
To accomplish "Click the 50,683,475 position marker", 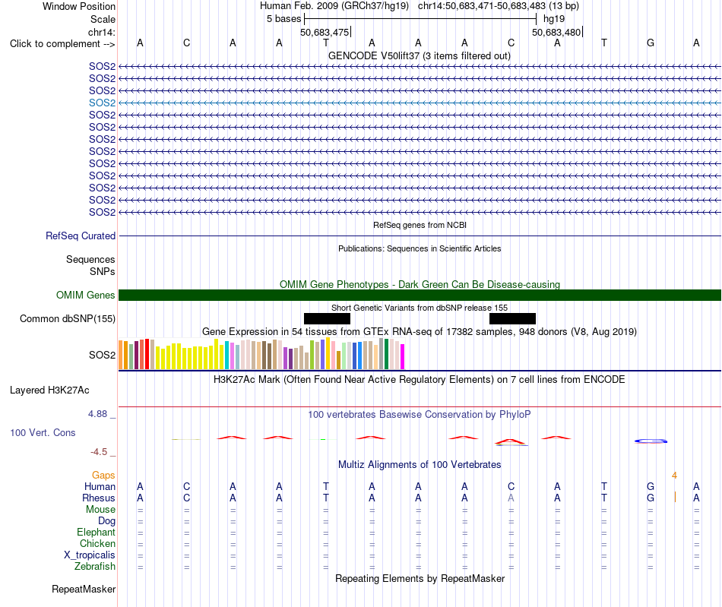I will coord(325,32).
